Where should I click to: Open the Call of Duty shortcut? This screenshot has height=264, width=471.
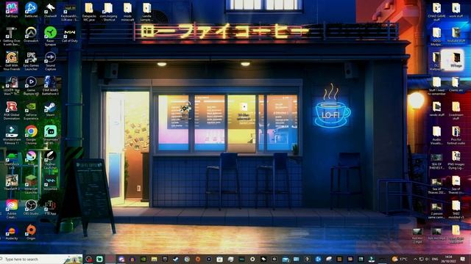point(69,34)
